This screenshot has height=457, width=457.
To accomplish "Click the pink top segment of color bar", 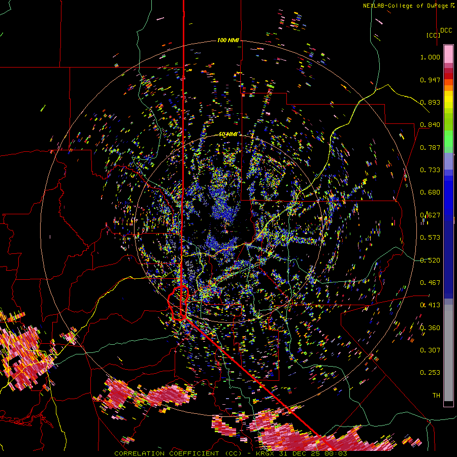I will [448, 54].
